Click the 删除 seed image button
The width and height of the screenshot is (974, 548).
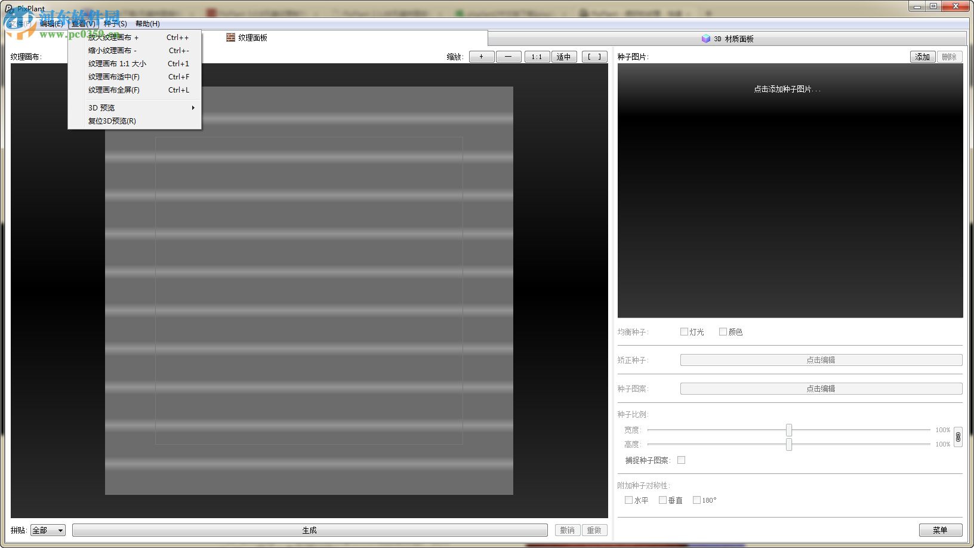[950, 57]
